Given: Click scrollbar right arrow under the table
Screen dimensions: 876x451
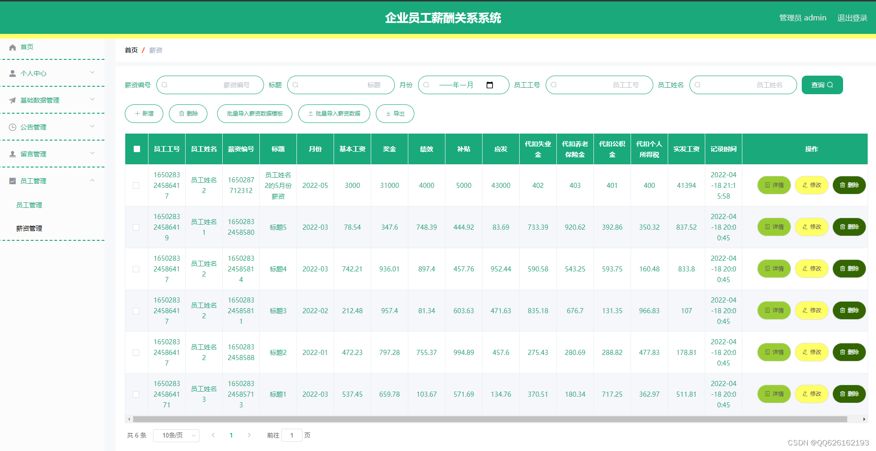Looking at the screenshot, I should 864,419.
